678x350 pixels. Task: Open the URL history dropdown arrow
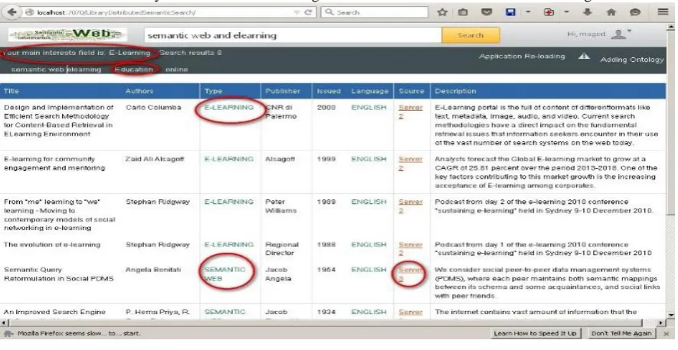click(297, 12)
